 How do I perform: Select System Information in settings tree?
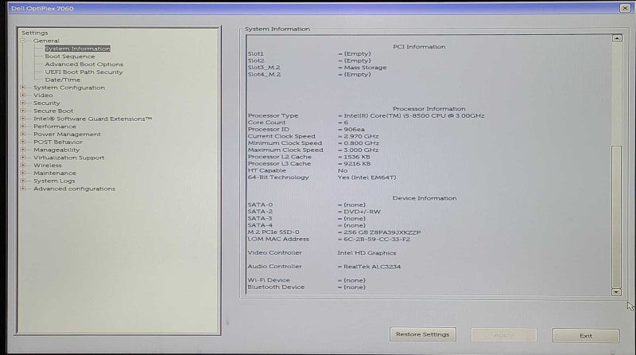(x=77, y=49)
